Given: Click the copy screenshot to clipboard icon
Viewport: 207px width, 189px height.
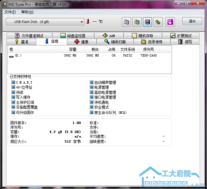Looking at the screenshot, I should click(x=137, y=22).
